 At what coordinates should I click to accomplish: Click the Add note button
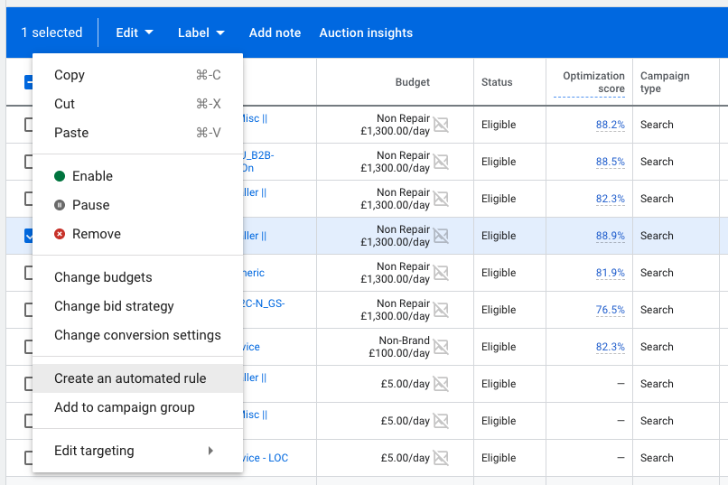(x=275, y=33)
